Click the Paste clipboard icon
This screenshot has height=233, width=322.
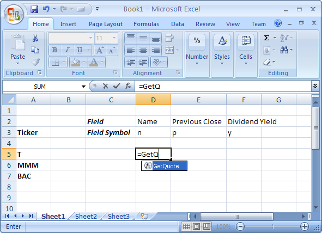(17, 42)
